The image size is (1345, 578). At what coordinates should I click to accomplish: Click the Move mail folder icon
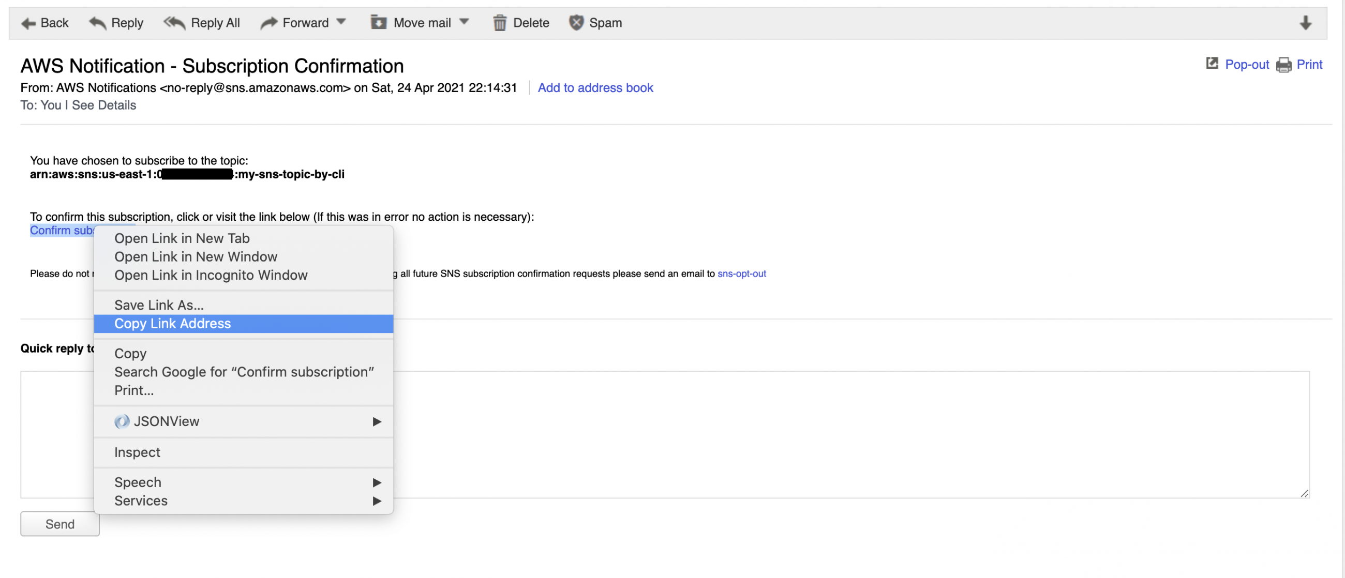(379, 22)
